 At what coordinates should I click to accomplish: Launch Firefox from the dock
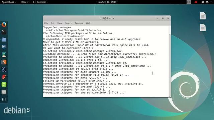click(x=4, y=25)
